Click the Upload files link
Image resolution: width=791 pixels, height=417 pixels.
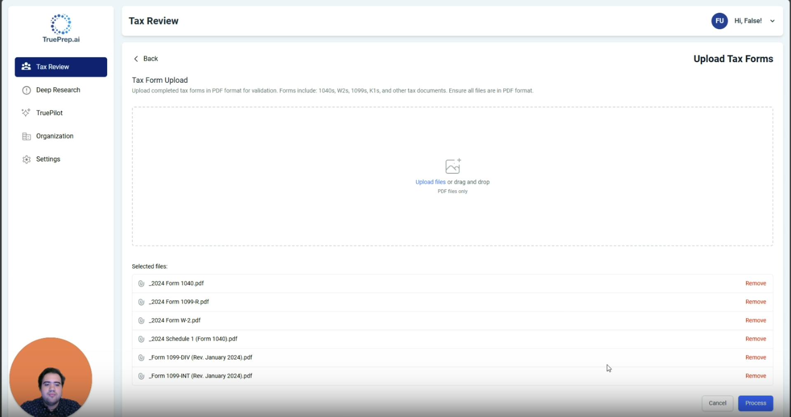[430, 182]
